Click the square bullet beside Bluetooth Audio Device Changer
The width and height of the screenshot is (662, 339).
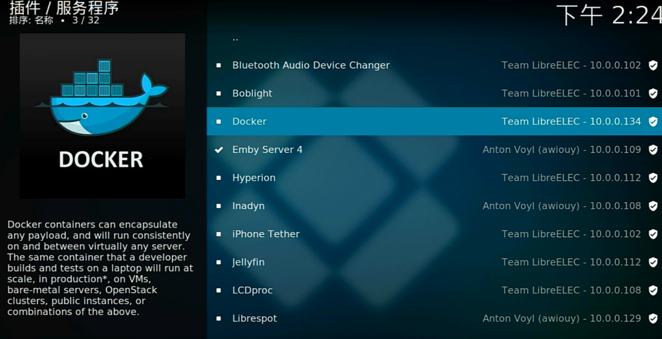[219, 65]
